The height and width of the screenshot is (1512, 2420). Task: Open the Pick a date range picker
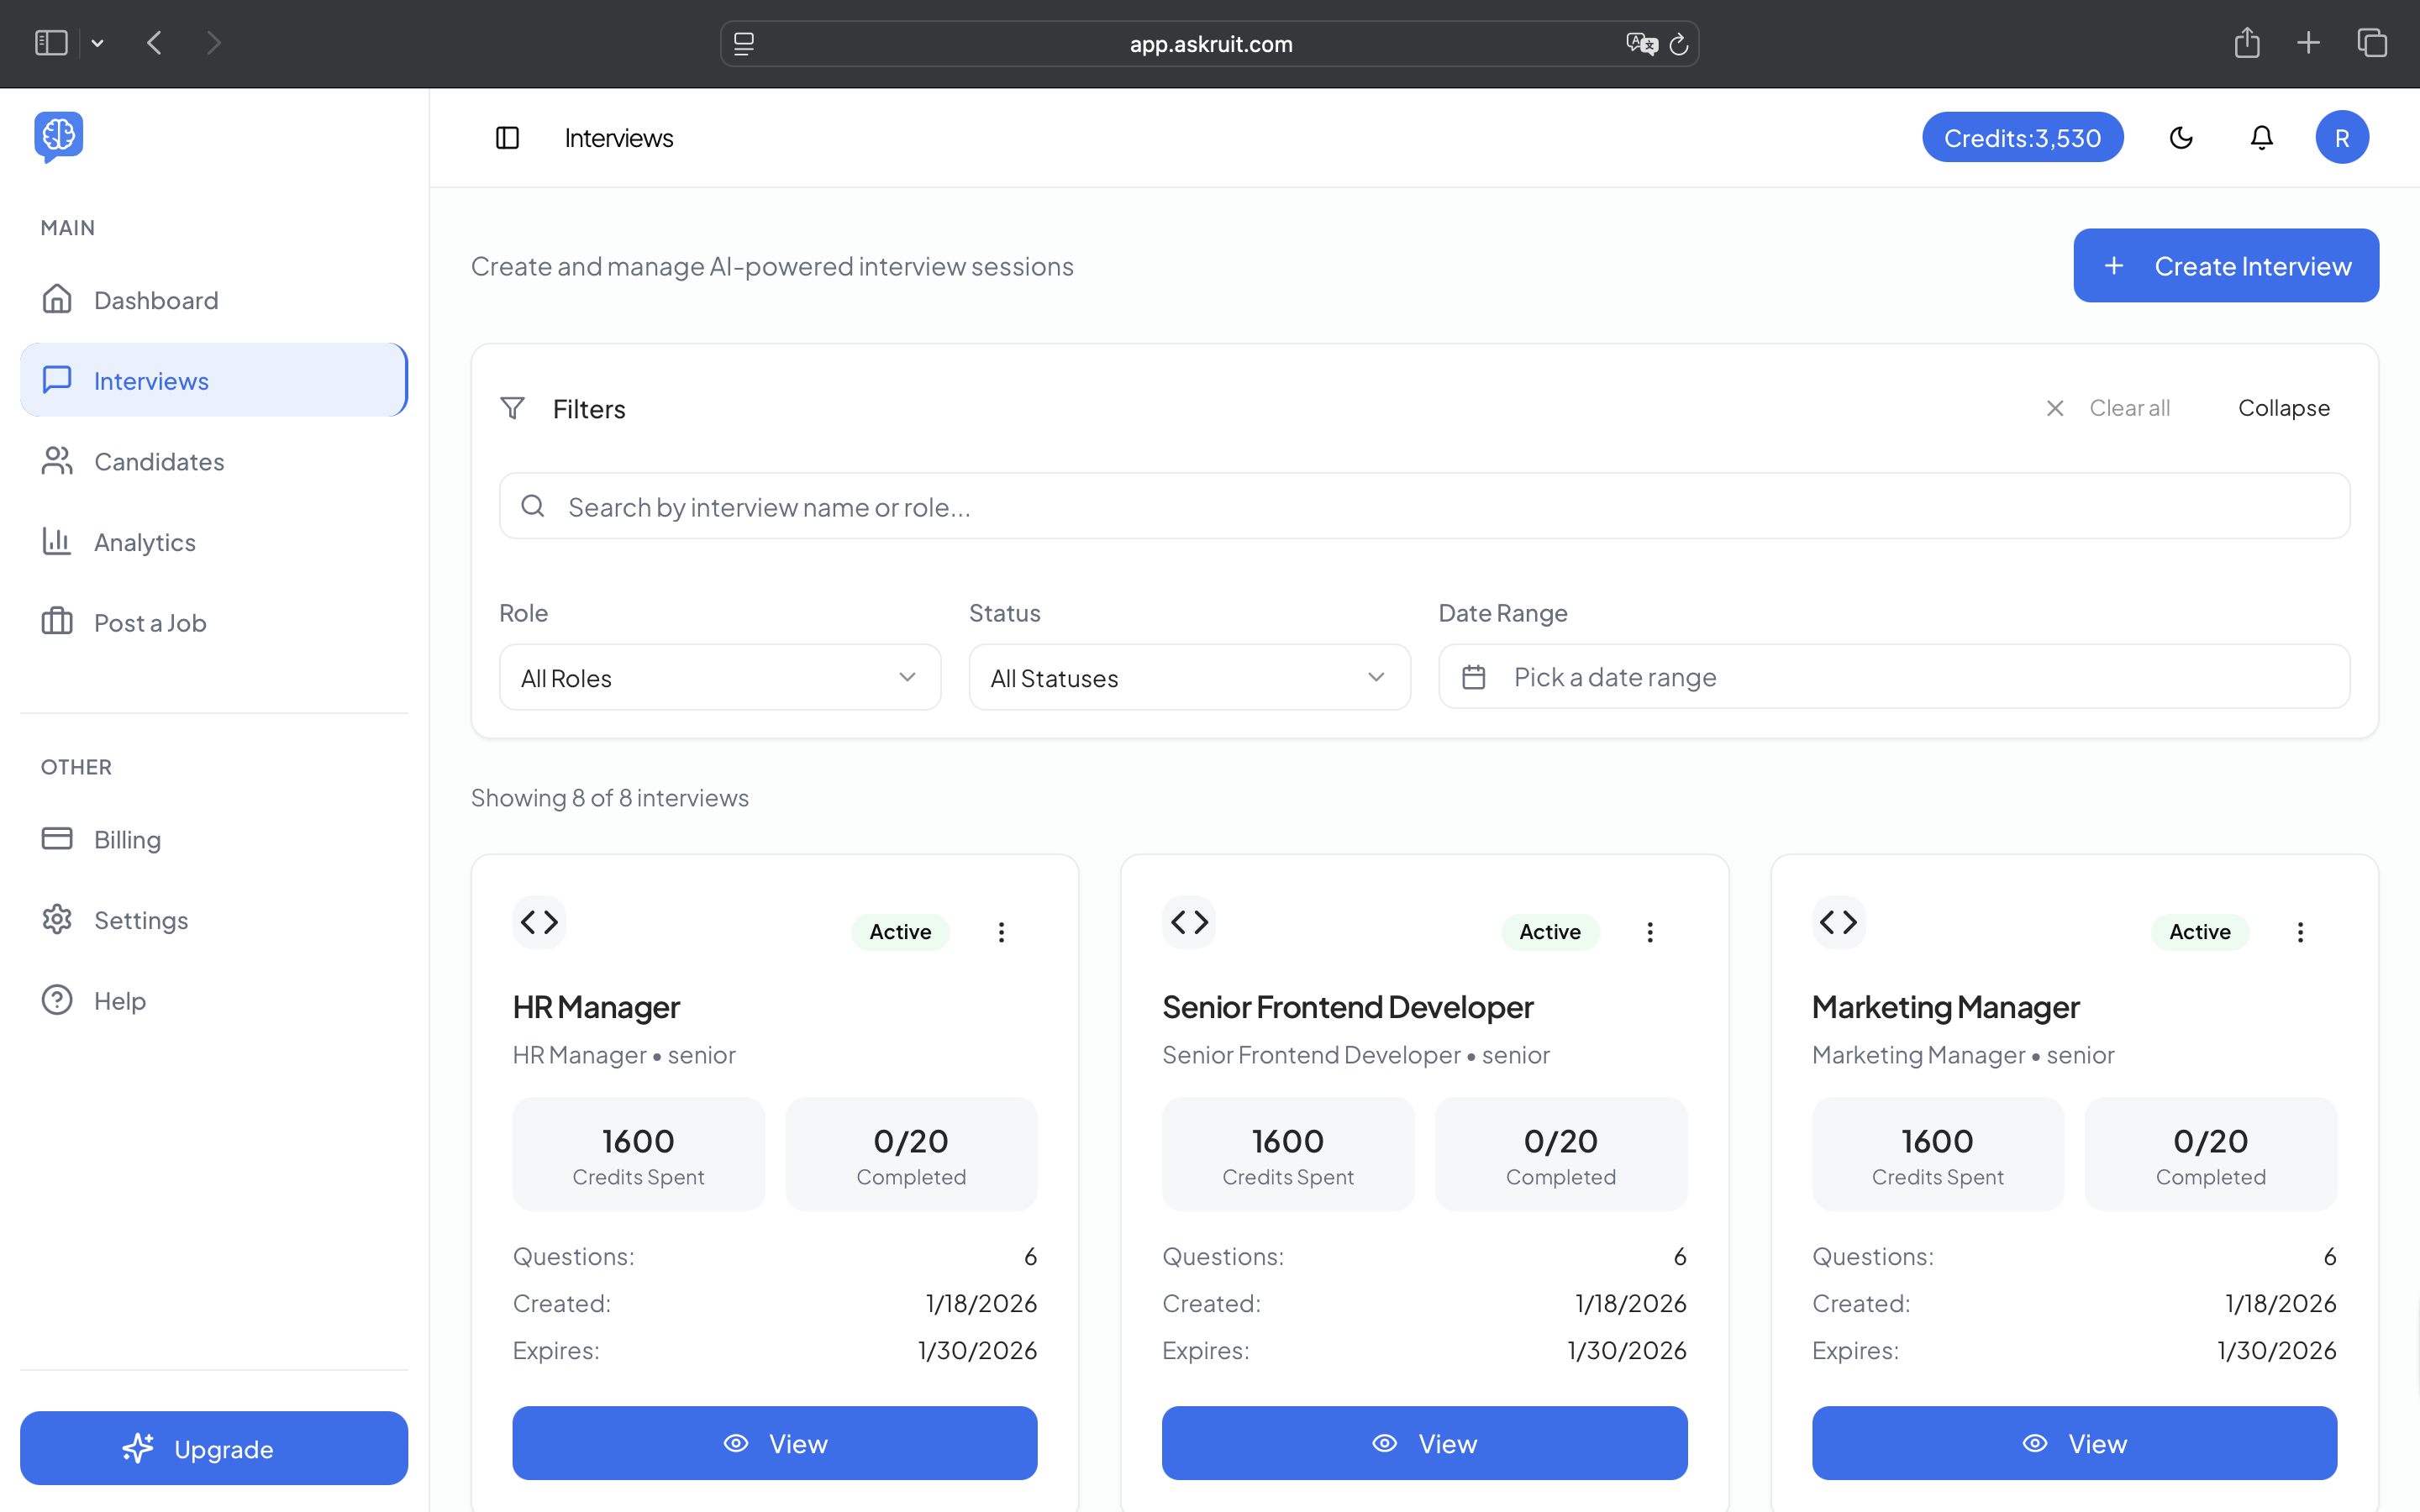[x=1893, y=677]
